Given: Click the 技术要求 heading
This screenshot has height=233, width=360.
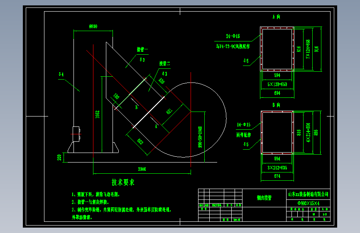Looking at the screenshot, I should click(x=123, y=182).
